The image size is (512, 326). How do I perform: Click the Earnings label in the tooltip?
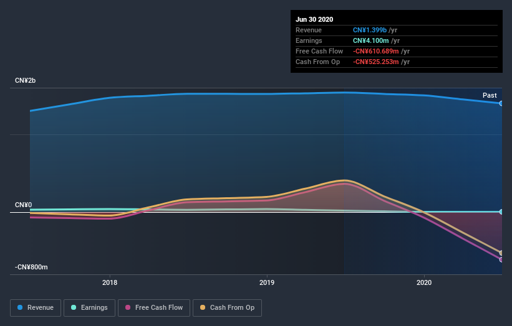309,40
